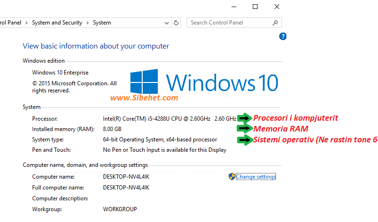Click the No Pen or Touch Input text
This screenshot has width=378, height=222.
pyautogui.click(x=164, y=150)
